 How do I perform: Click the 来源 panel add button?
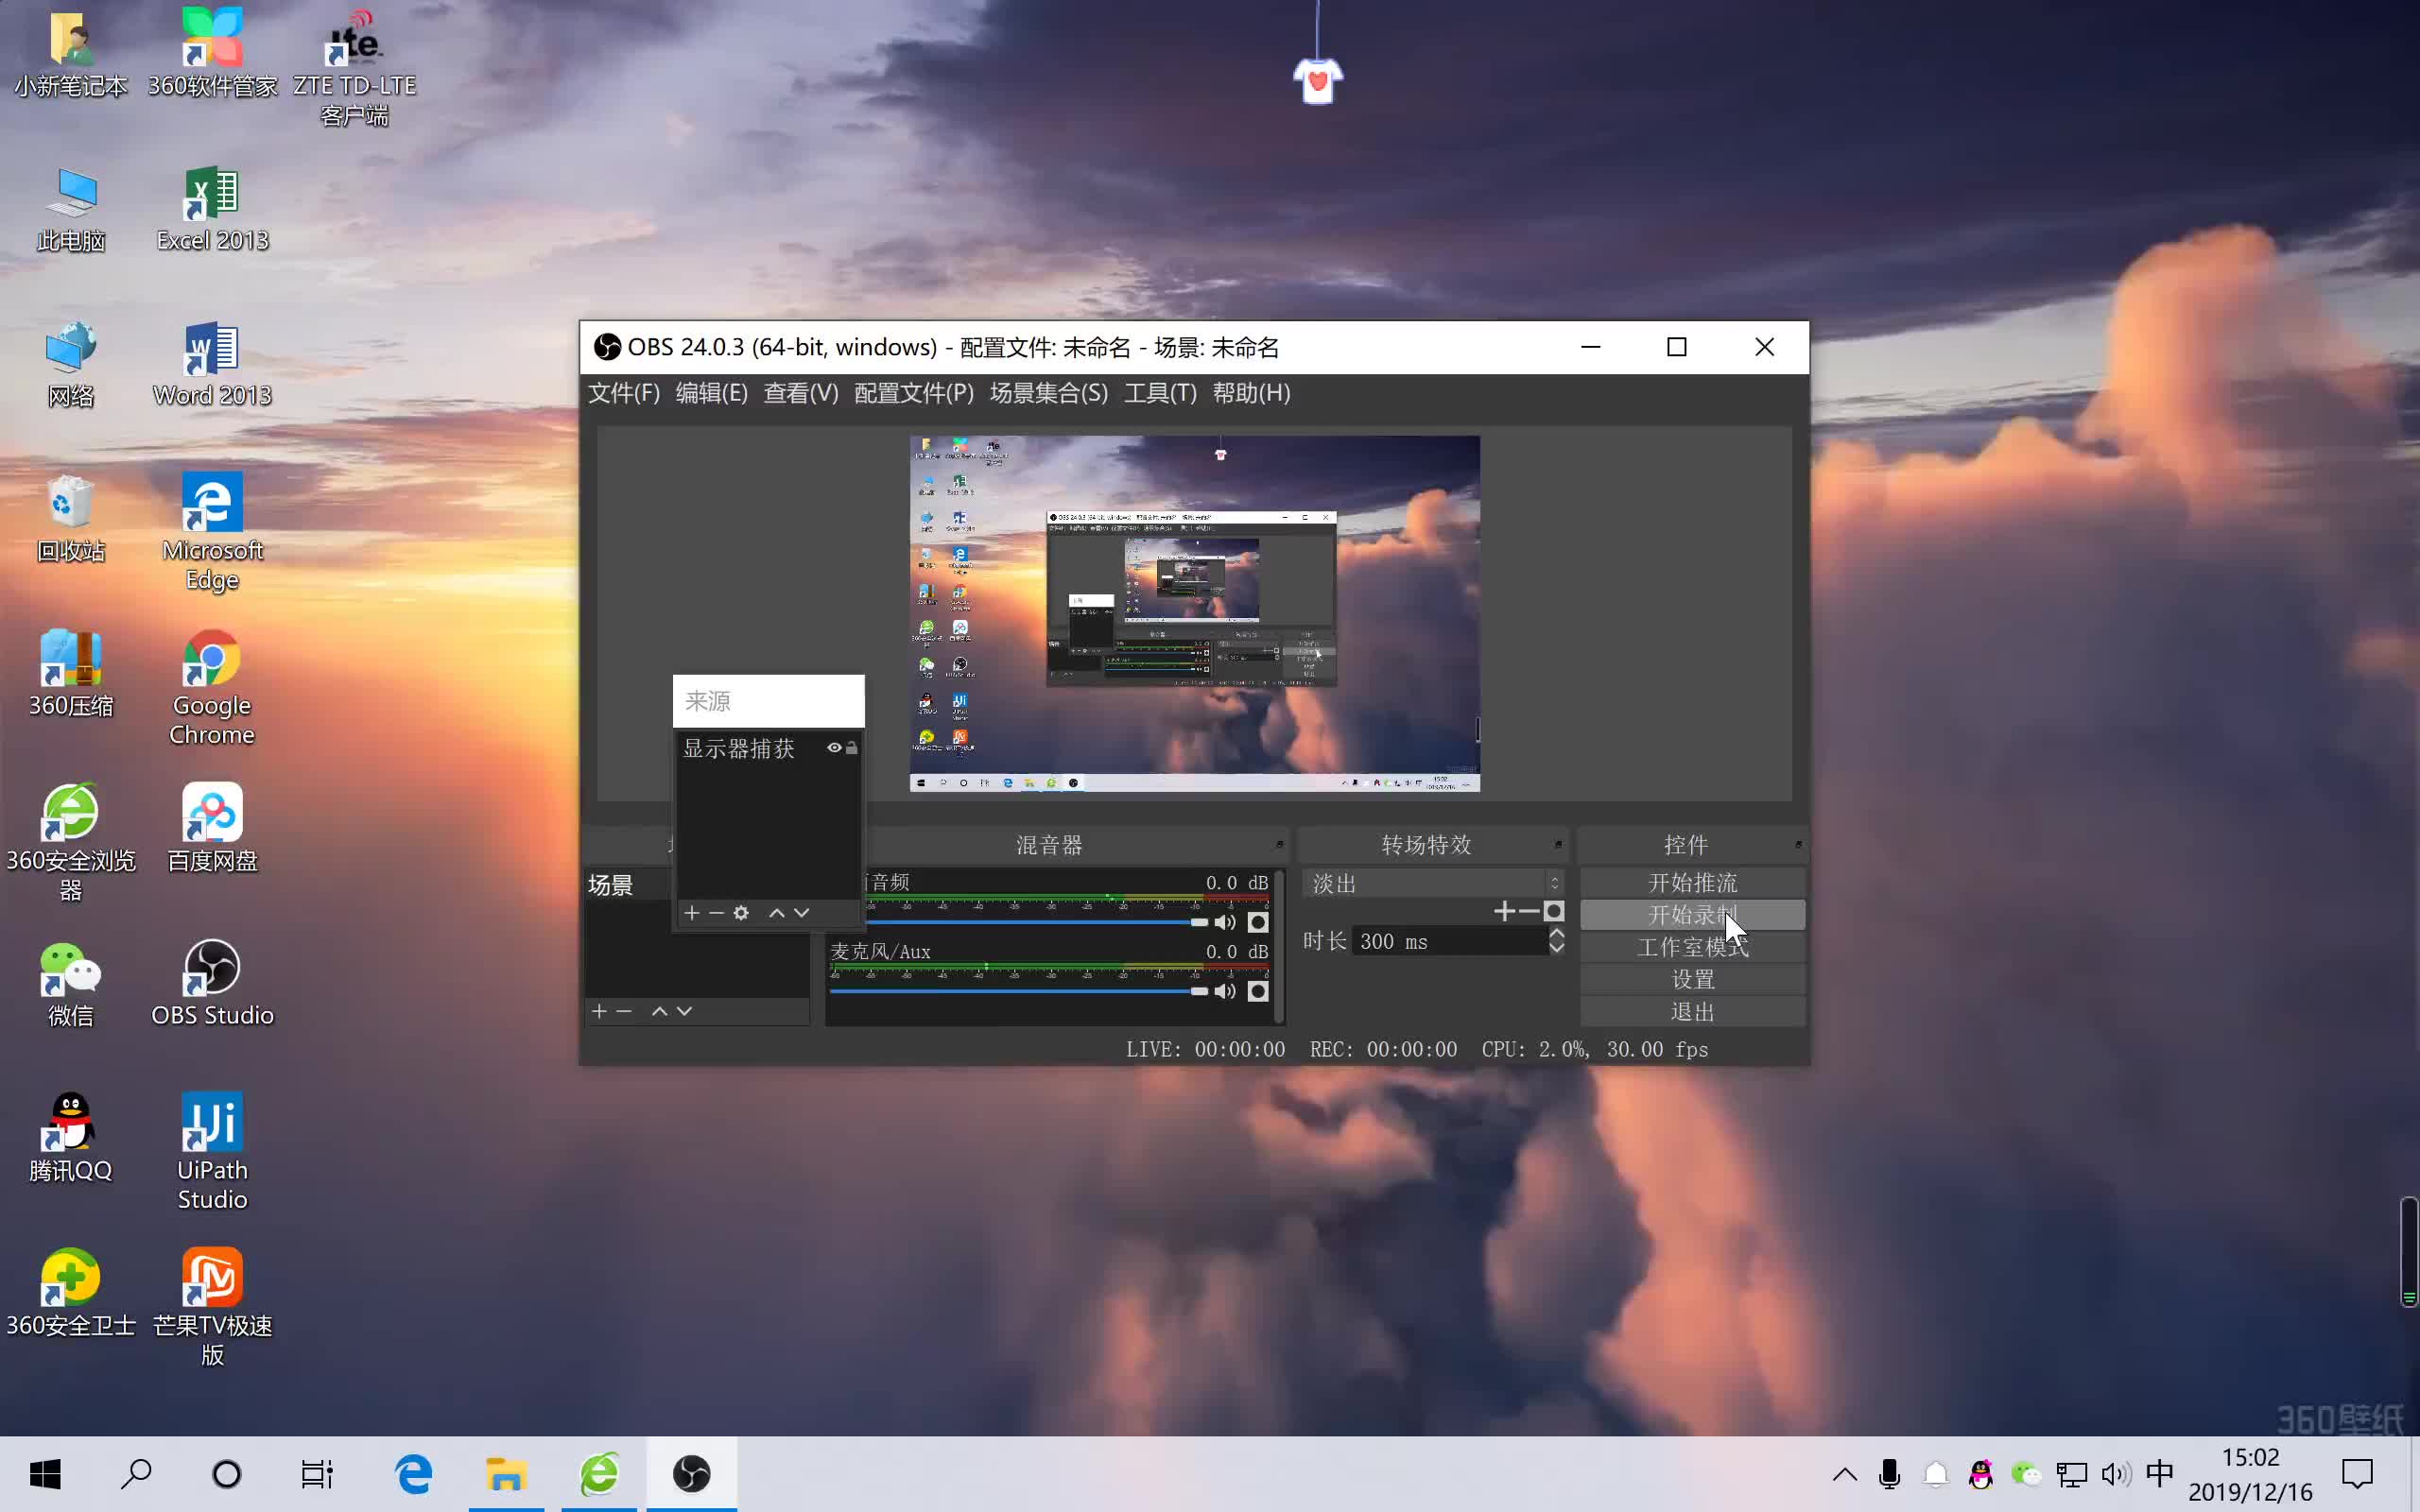(692, 913)
